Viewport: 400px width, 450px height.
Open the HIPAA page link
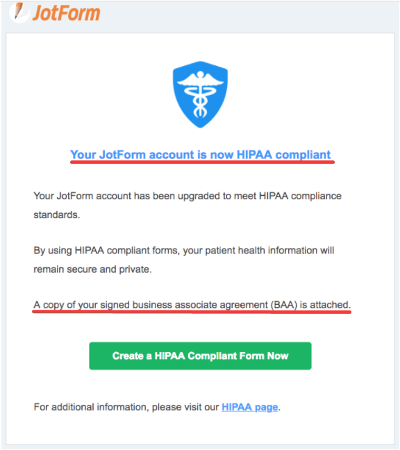tap(249, 407)
